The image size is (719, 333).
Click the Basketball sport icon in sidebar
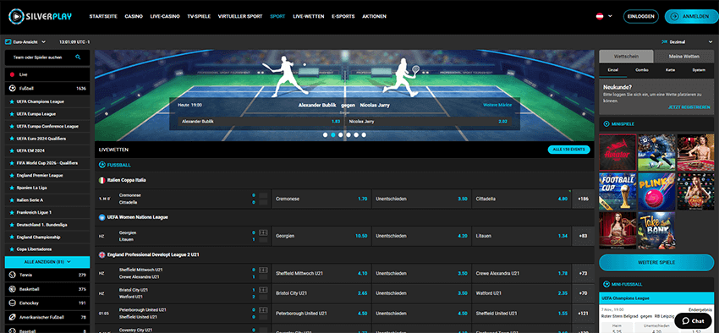pos(13,289)
